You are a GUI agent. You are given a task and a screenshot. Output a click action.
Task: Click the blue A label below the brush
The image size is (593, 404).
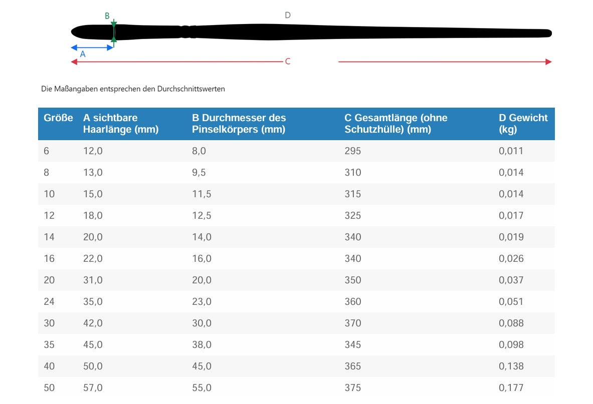[83, 55]
